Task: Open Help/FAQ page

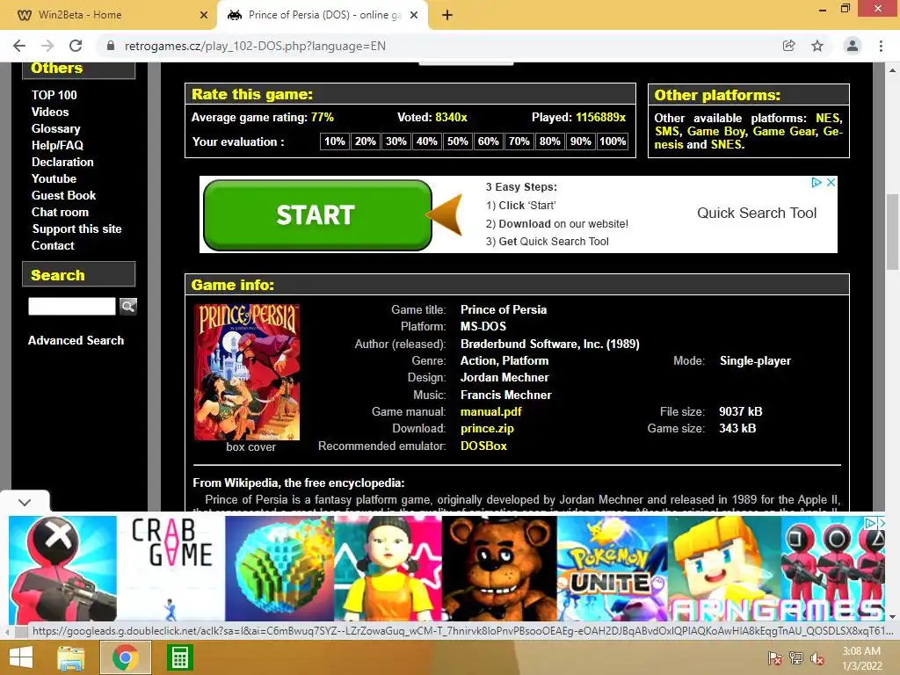Action: [57, 145]
